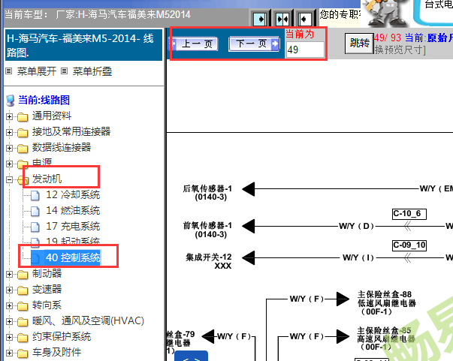
Task: Click the 约束保护系统 folder icon
Action: (x=23, y=337)
